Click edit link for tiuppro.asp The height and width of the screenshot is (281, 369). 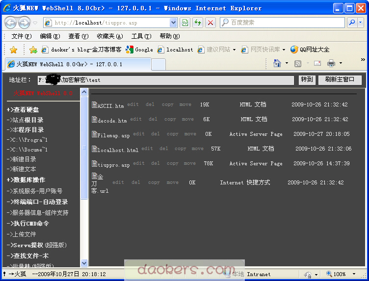coord(139,163)
